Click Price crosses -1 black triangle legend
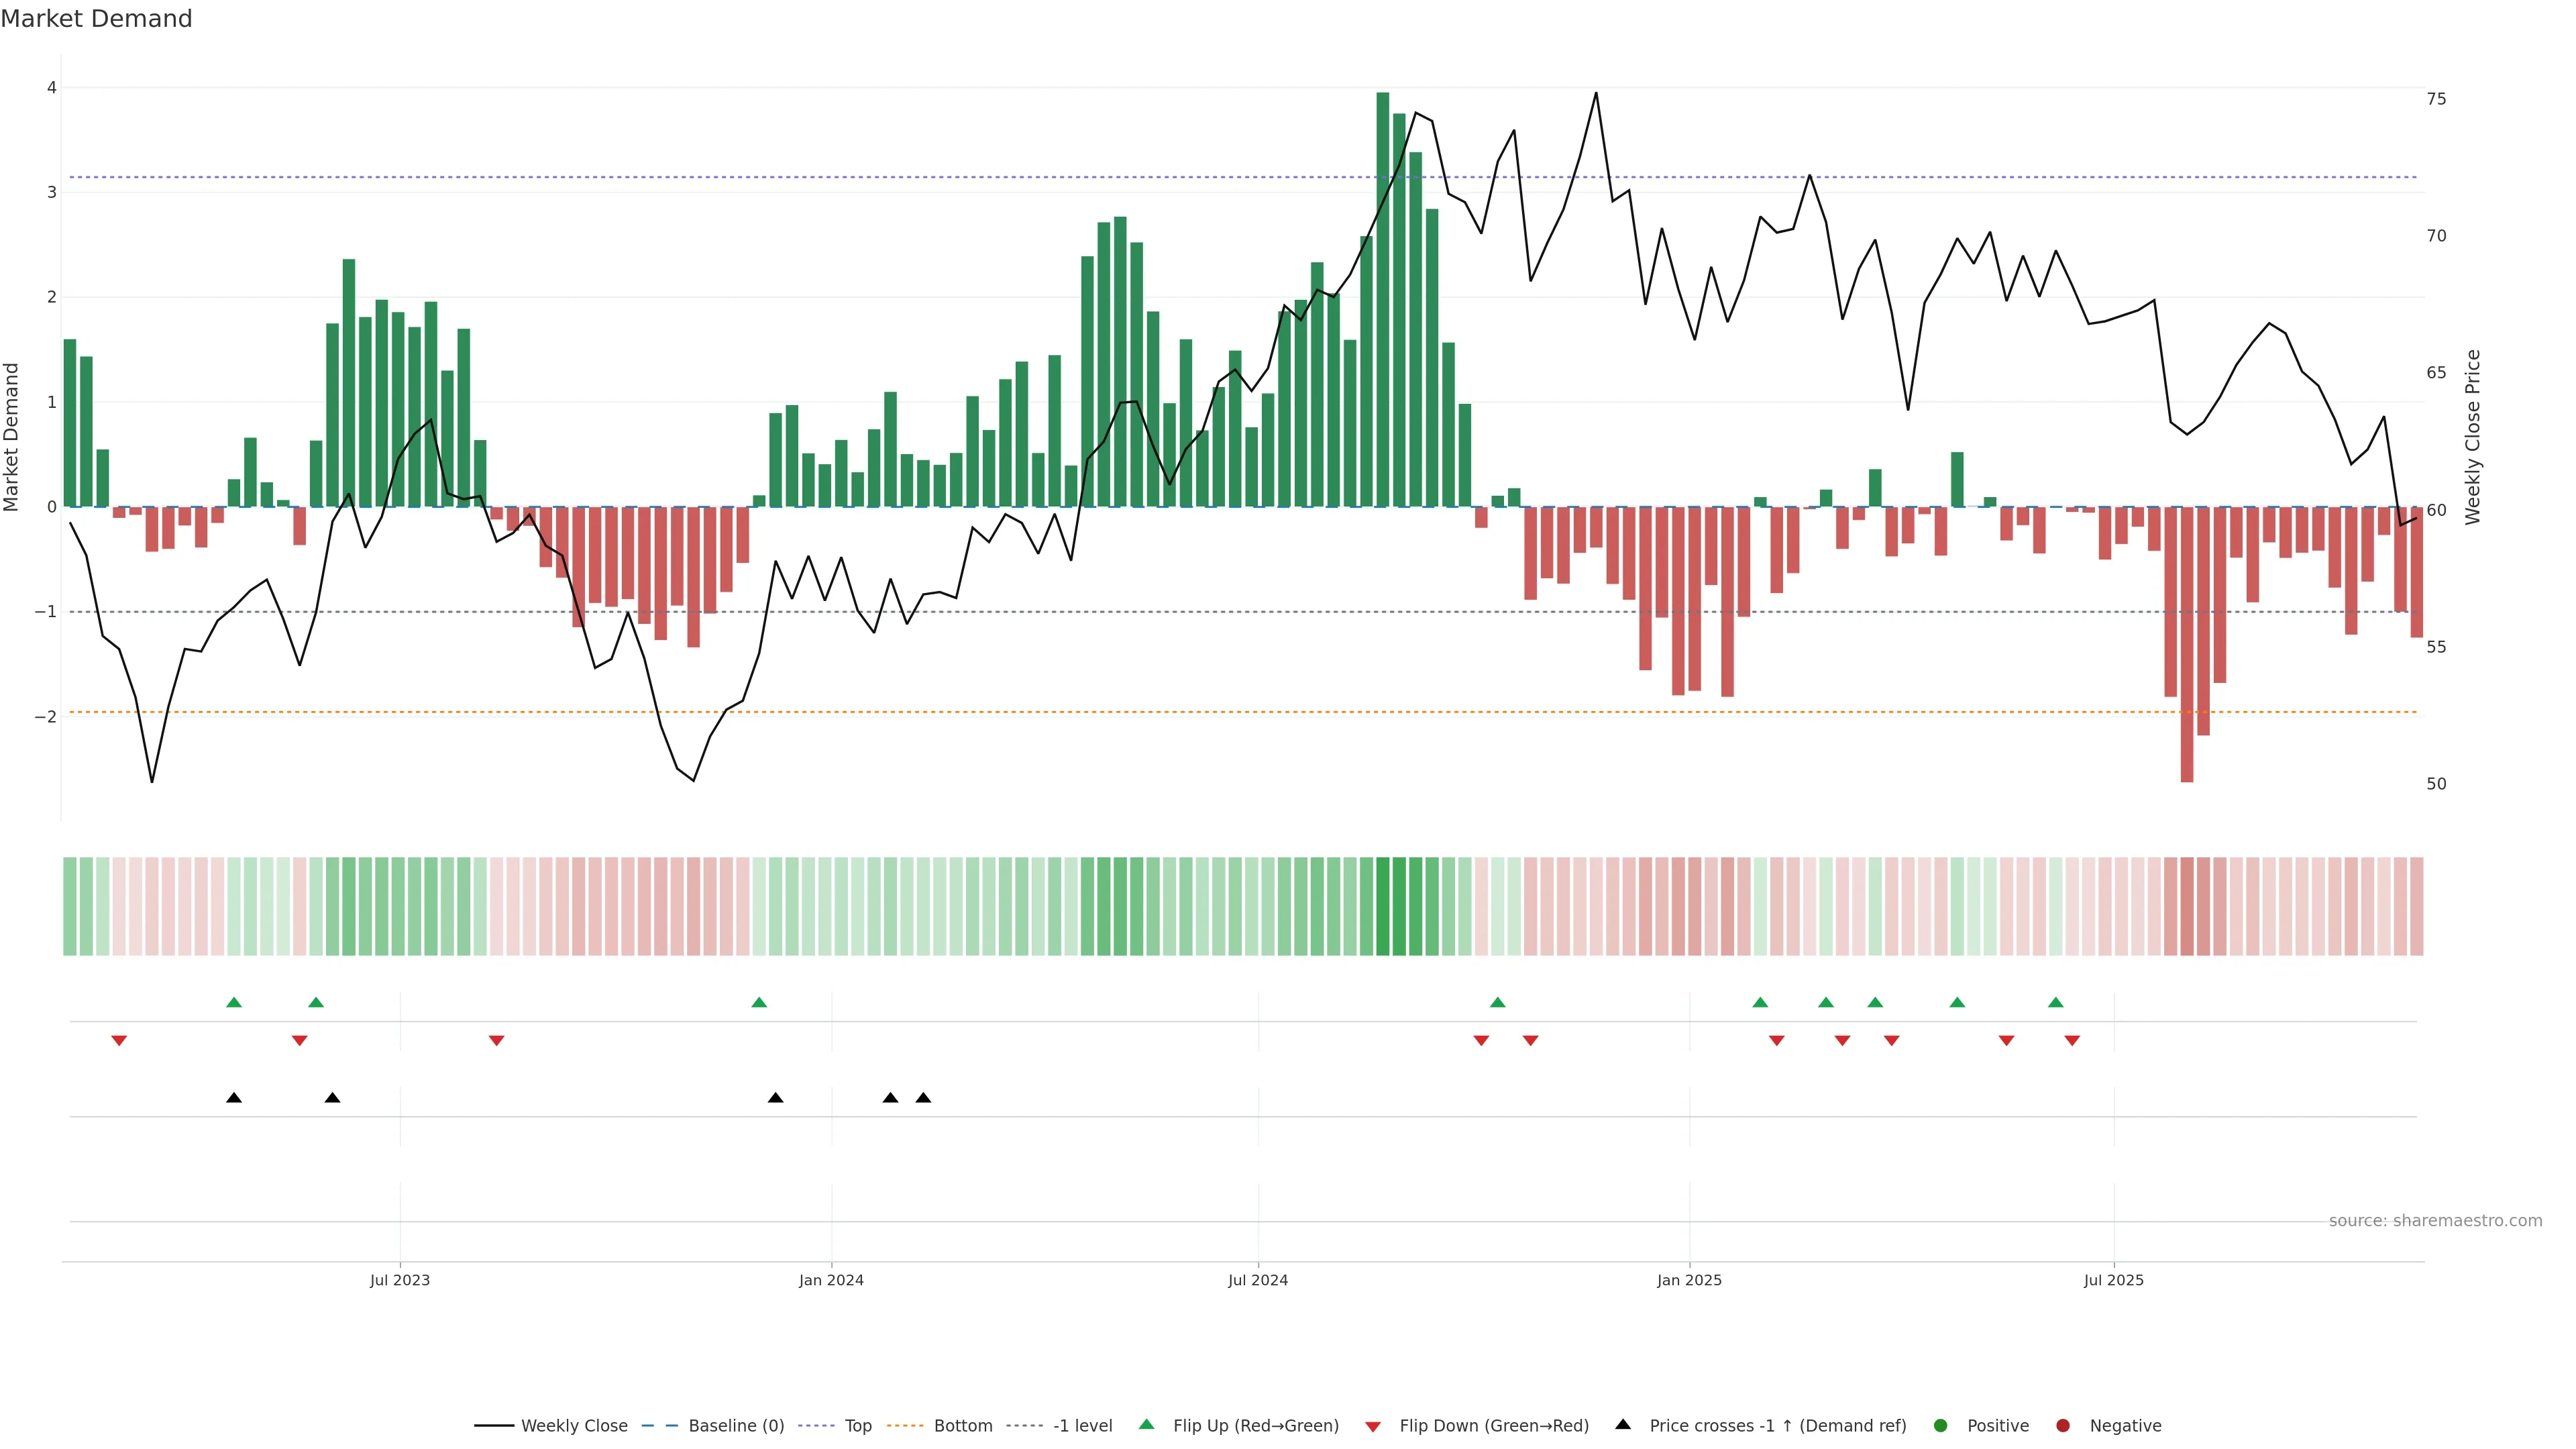The width and height of the screenshot is (2576, 1449). 1623,1425
